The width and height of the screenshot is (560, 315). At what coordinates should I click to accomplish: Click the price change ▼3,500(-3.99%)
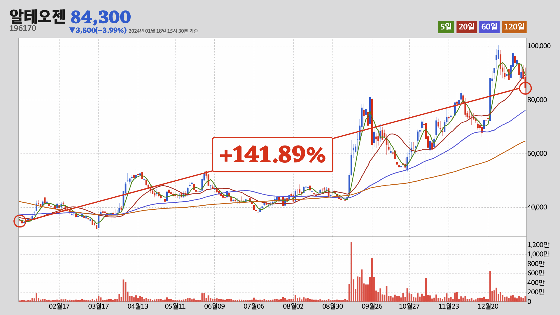(x=98, y=30)
